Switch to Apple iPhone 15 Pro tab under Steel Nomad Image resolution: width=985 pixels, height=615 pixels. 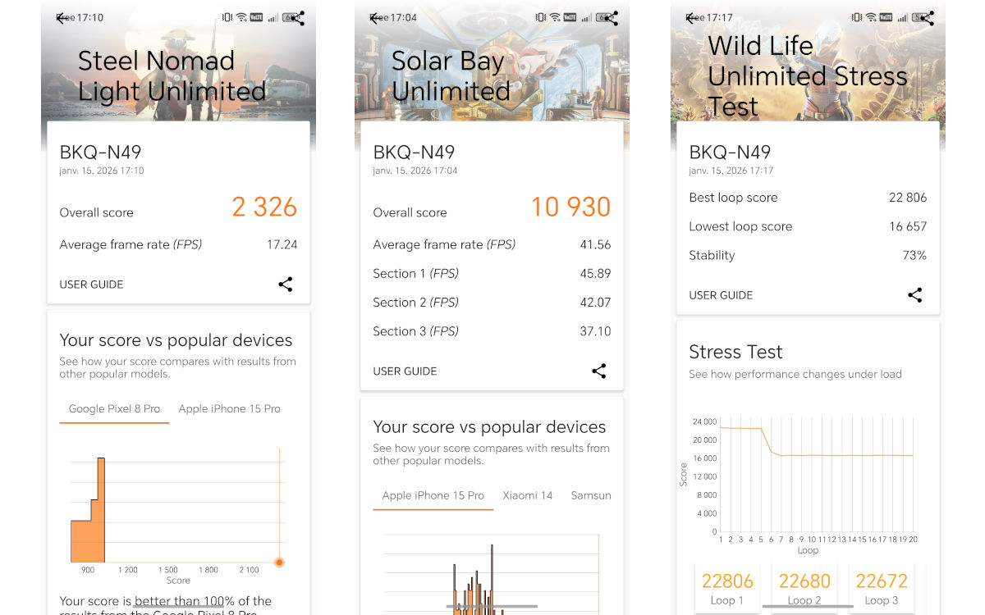[x=229, y=408]
